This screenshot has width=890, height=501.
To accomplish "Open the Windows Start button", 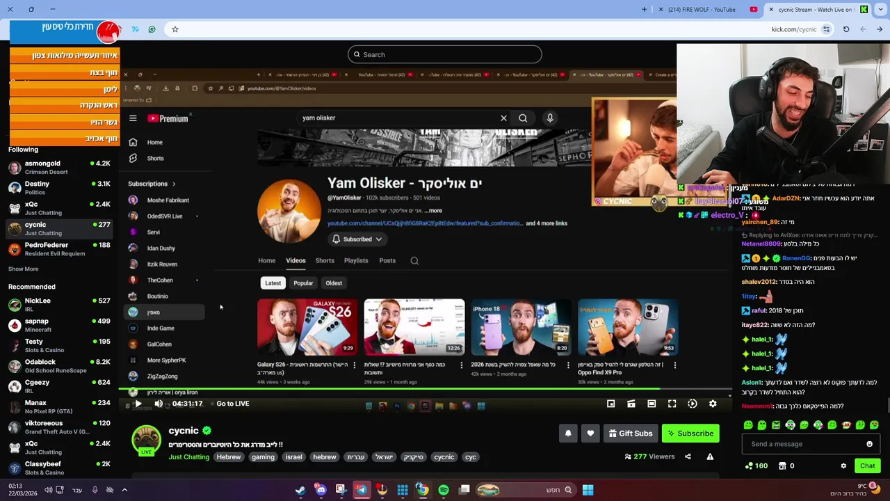I will click(588, 490).
